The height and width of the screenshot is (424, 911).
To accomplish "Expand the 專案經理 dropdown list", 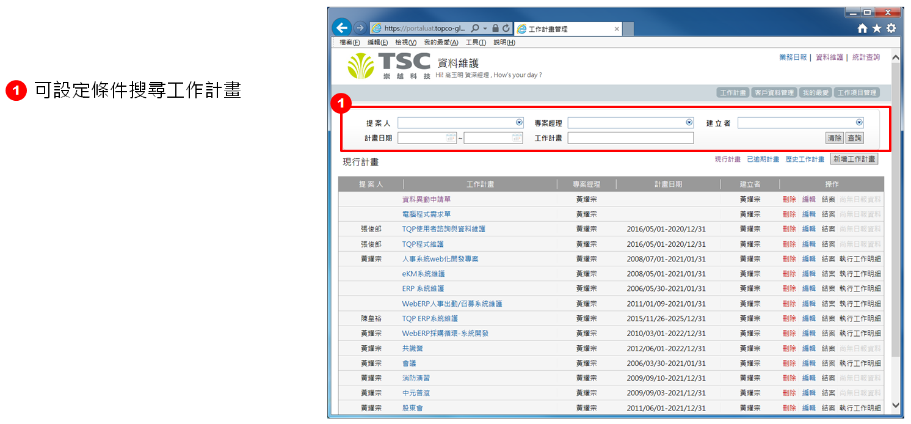I will (x=689, y=123).
